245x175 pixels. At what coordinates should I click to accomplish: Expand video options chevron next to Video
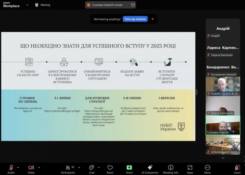tap(39, 167)
